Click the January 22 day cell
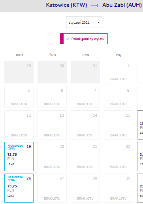The image size is (143, 204). click(119, 157)
